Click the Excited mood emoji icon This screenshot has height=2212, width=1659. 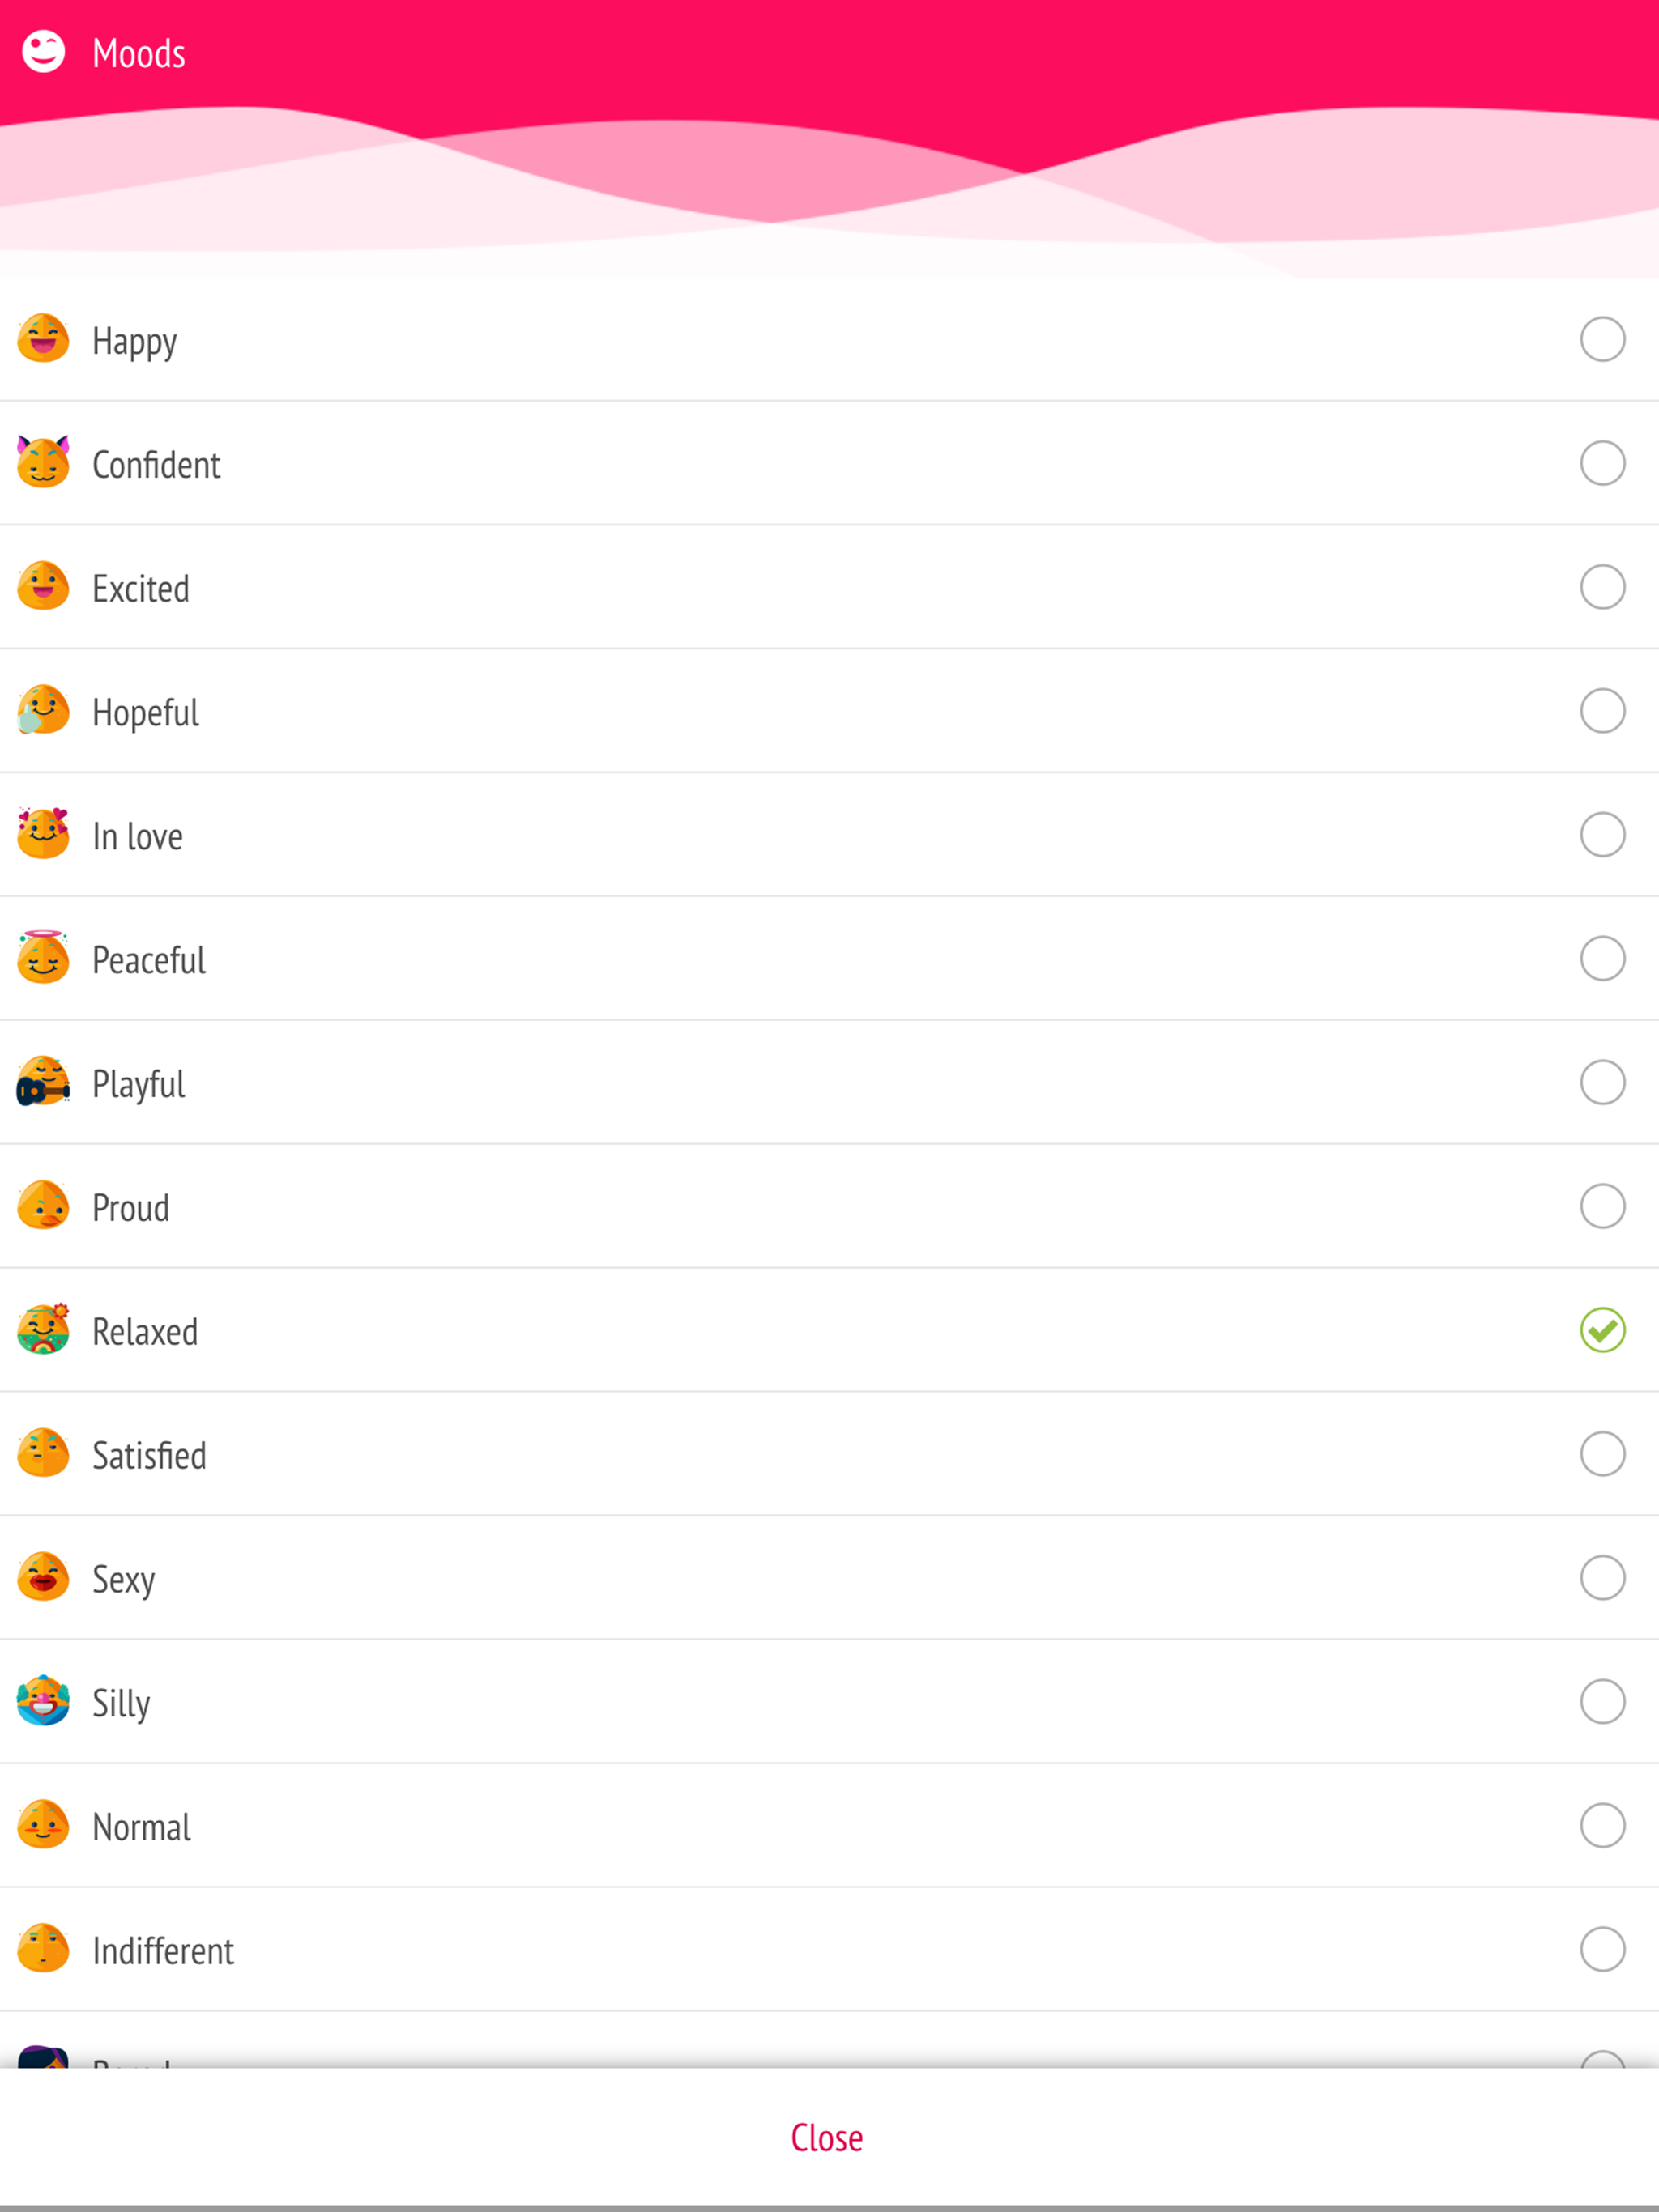(x=44, y=586)
